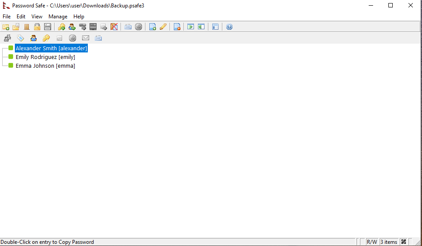Click the password key icon in second toolbar
Screen dimensions: 422x246
[x=46, y=38]
